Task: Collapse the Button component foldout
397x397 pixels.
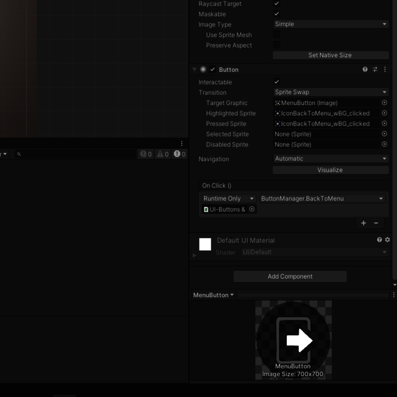Action: (194, 69)
